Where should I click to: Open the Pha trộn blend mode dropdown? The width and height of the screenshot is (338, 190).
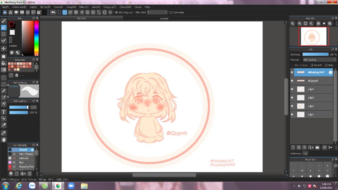pyautogui.click(x=320, y=60)
